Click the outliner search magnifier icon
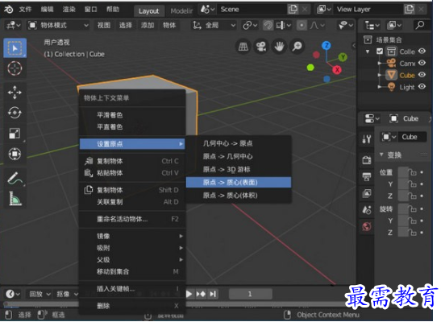 click(420, 25)
